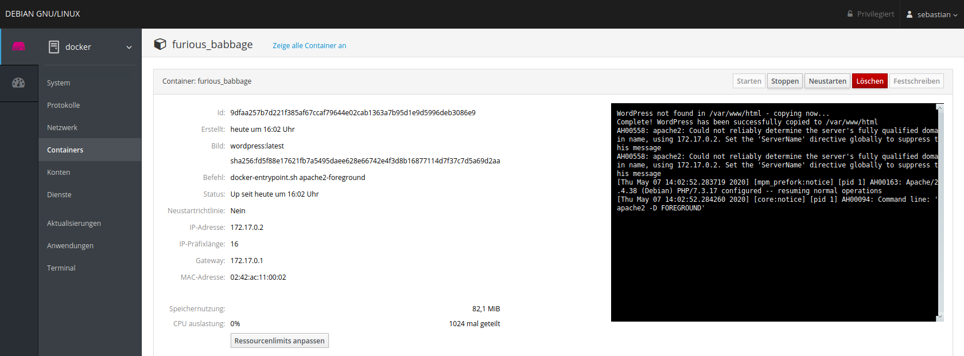Open the sebastian user menu
Screen dimensions: 964x356
point(932,14)
